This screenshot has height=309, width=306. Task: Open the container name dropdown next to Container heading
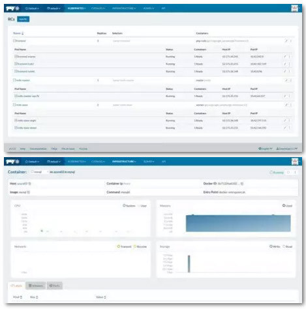point(39,172)
